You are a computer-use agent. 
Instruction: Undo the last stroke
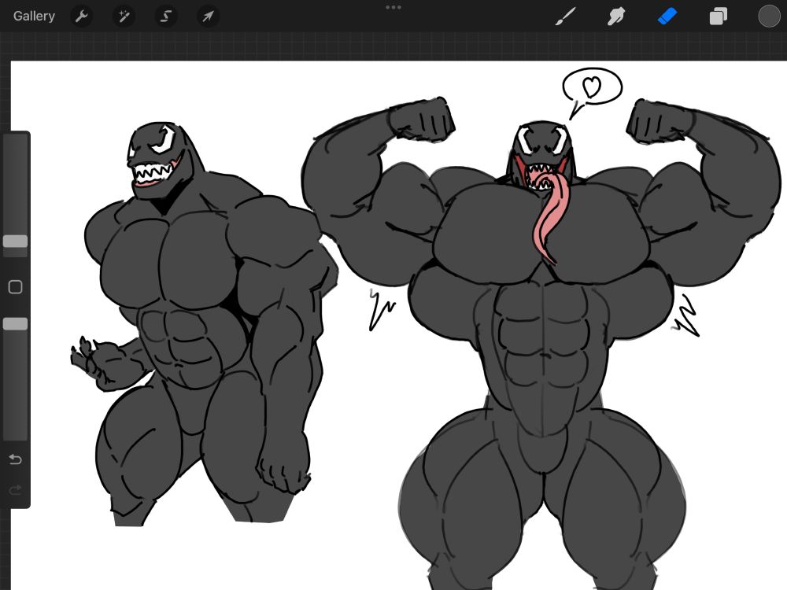[16, 459]
